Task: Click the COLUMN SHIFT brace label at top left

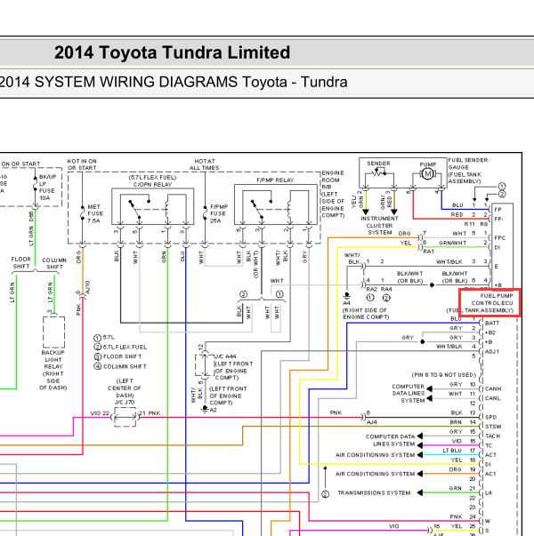Action: point(54,264)
